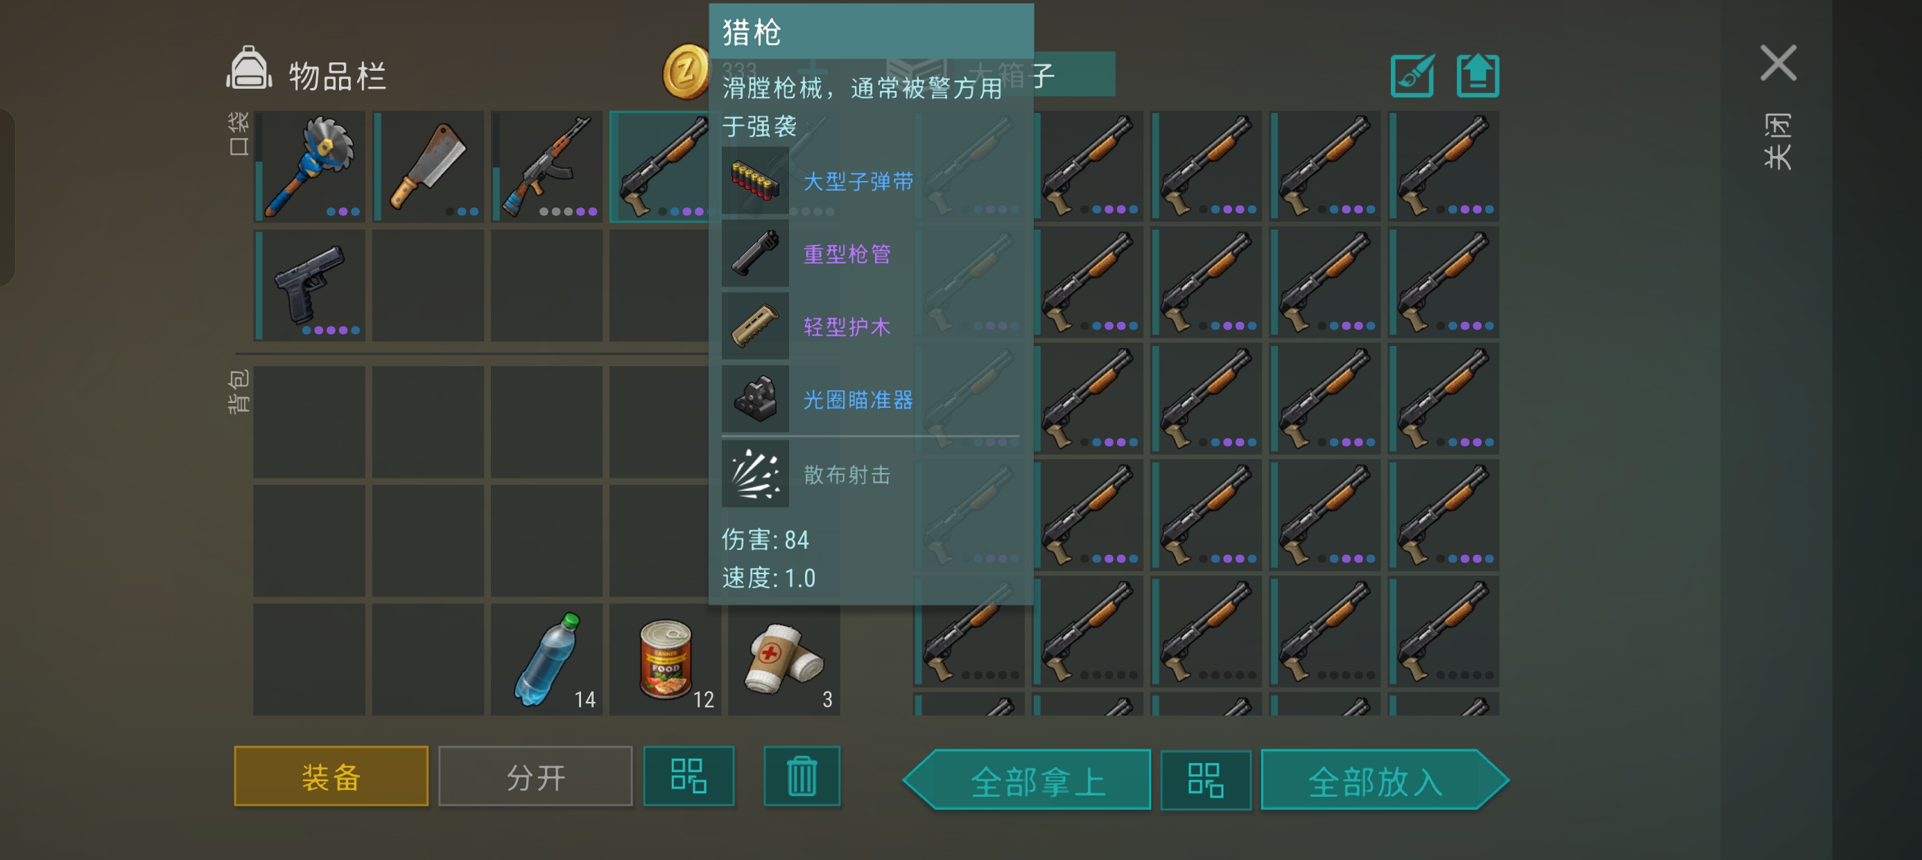The height and width of the screenshot is (860, 1922).
Task: Close the inventory with the X
Action: point(1778,62)
